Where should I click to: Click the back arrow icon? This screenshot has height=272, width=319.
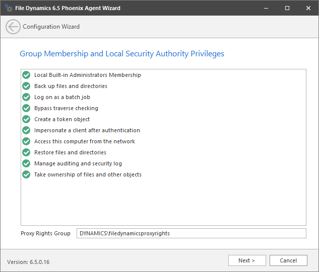13,27
